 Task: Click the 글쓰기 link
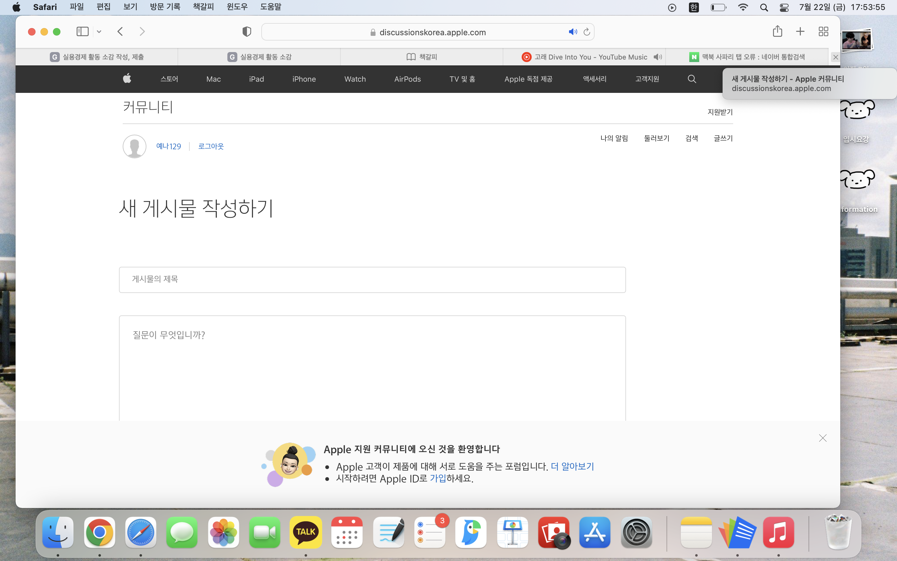tap(723, 138)
